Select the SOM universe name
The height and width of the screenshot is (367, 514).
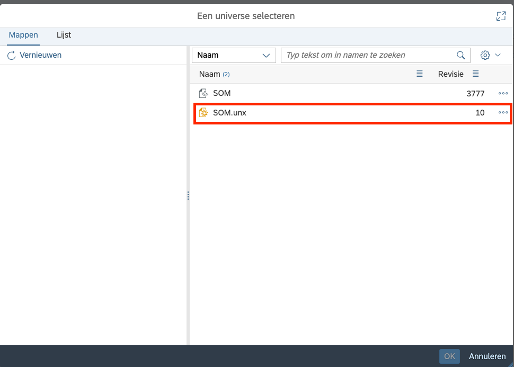222,93
